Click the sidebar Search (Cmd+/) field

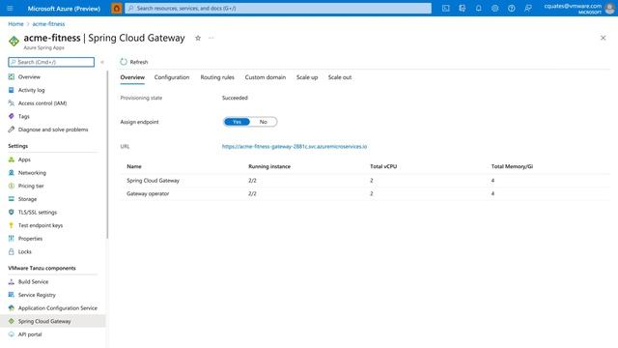[51, 62]
